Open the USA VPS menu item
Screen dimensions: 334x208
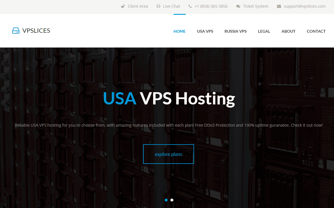pyautogui.click(x=205, y=31)
